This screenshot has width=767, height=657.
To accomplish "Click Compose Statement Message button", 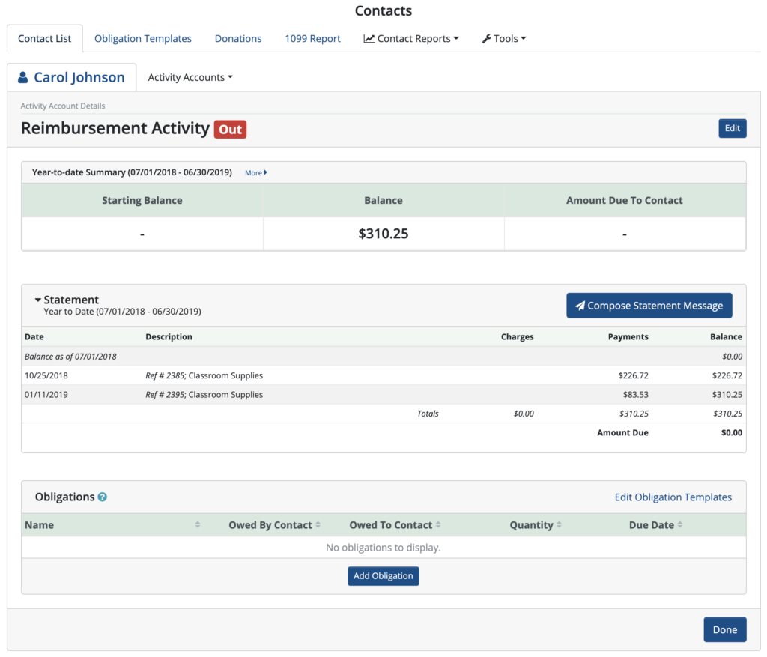I will tap(649, 306).
